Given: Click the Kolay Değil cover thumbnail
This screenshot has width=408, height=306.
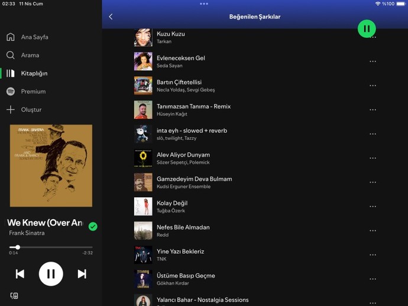Looking at the screenshot, I should [x=143, y=206].
